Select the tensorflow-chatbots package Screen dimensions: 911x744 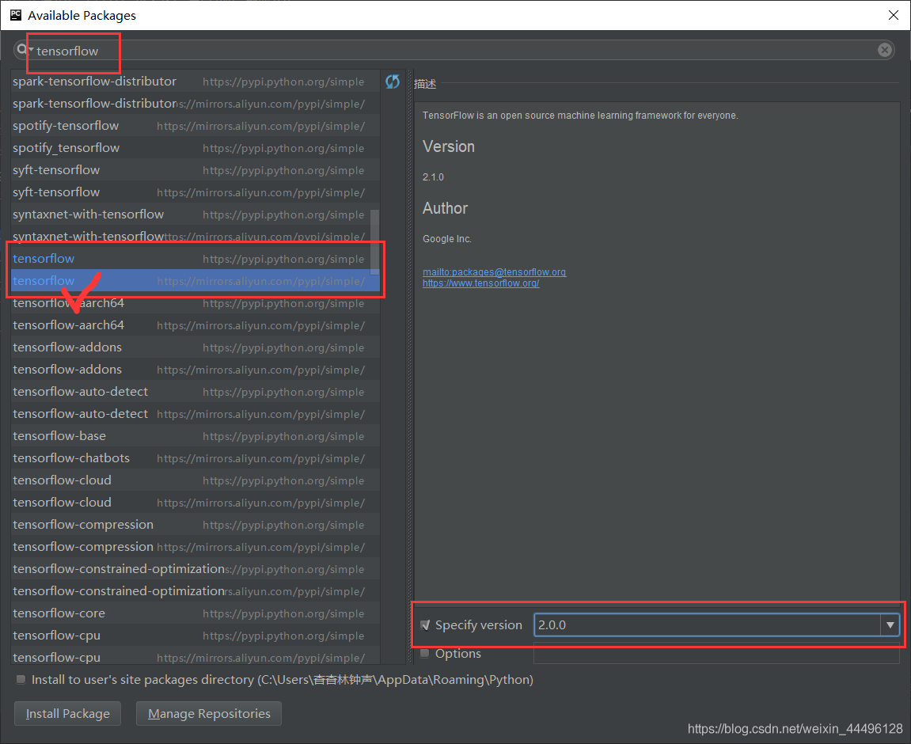(x=195, y=457)
